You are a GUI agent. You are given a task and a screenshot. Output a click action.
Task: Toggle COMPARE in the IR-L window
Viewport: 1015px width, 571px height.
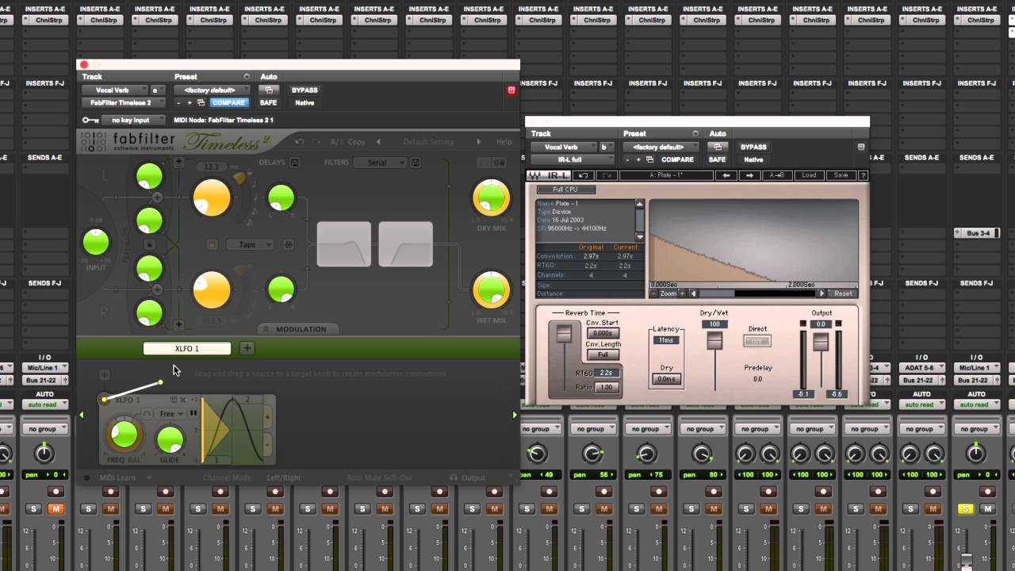click(677, 159)
